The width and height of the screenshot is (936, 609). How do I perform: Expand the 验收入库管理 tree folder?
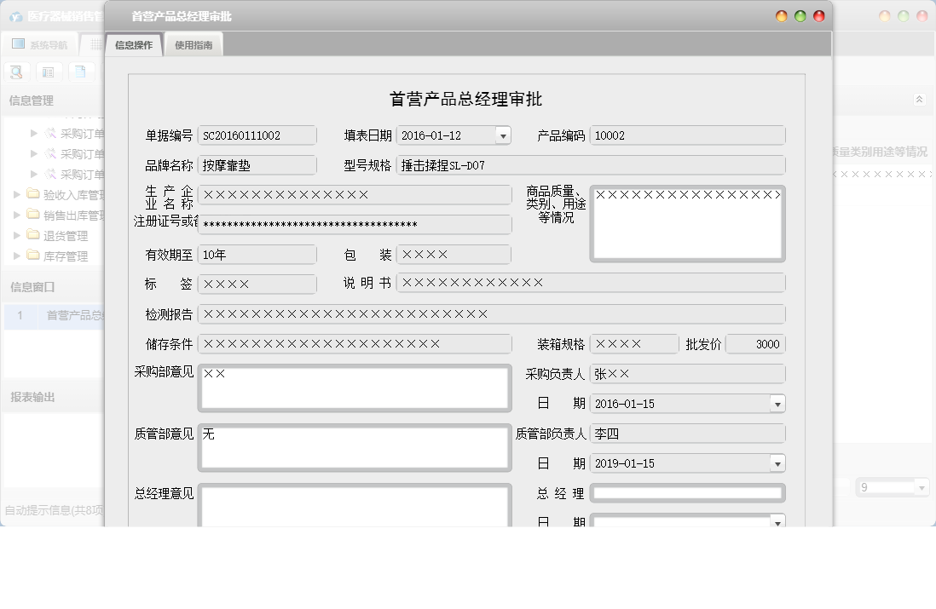[x=17, y=194]
